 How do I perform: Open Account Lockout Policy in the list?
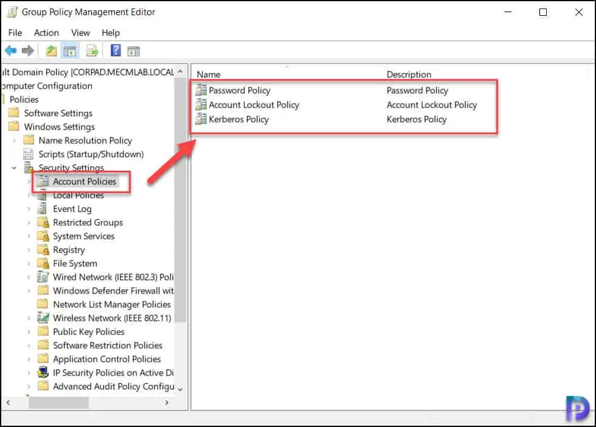point(254,104)
